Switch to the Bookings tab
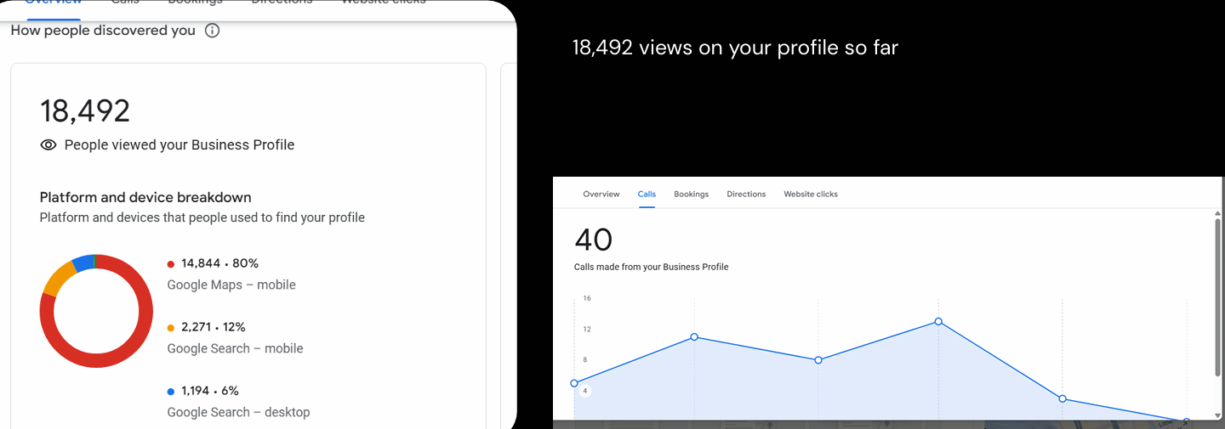Screen dimensions: 1225x429 pyautogui.click(x=692, y=194)
